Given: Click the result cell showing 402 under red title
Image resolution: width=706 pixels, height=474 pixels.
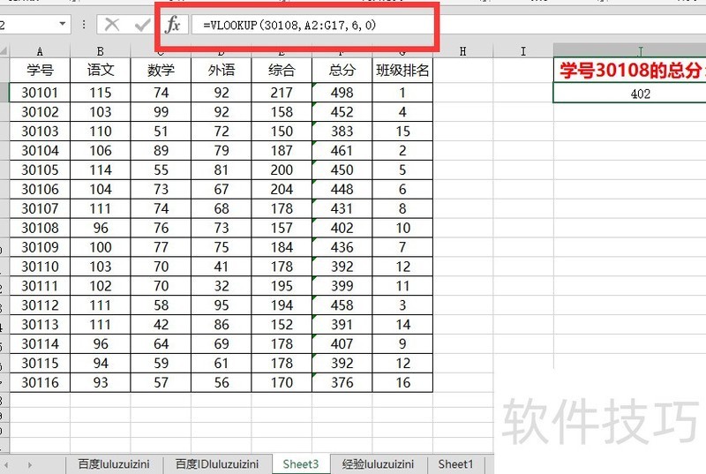Looking at the screenshot, I should [640, 94].
